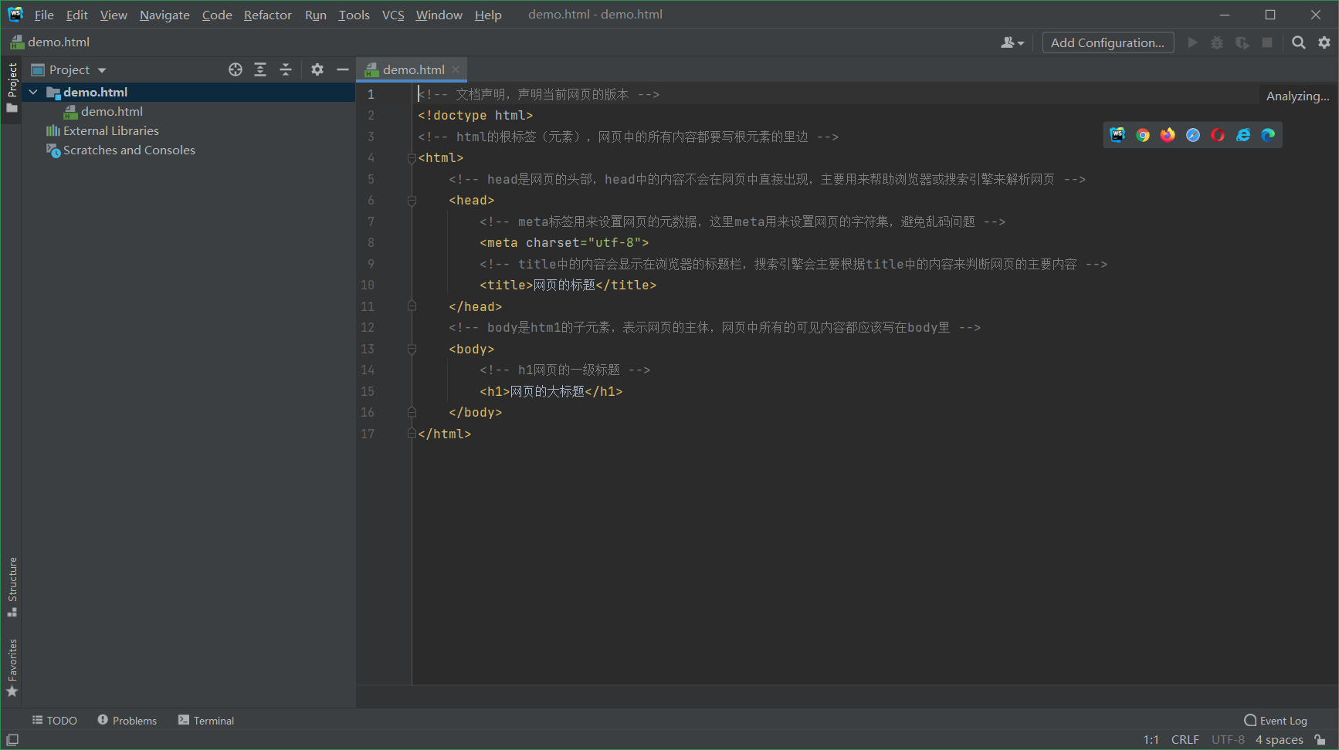The width and height of the screenshot is (1339, 750).
Task: Click fold end marker at line 16
Action: pos(412,412)
